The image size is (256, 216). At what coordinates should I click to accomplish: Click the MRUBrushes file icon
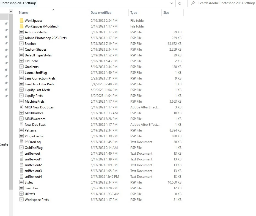pyautogui.click(x=21, y=113)
